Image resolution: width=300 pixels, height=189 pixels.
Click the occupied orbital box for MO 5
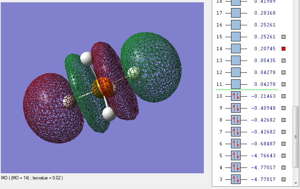click(236, 156)
